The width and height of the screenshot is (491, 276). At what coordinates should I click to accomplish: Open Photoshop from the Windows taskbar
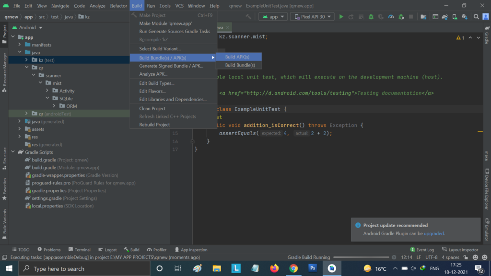313,268
